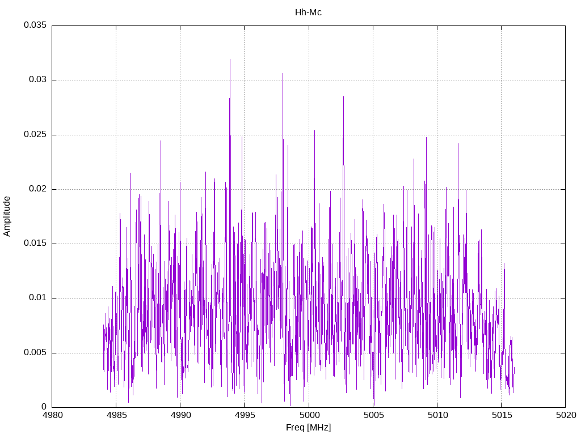Click the x-axis tick label 5005
Viewport: 581px width, 435px height.
[373, 415]
